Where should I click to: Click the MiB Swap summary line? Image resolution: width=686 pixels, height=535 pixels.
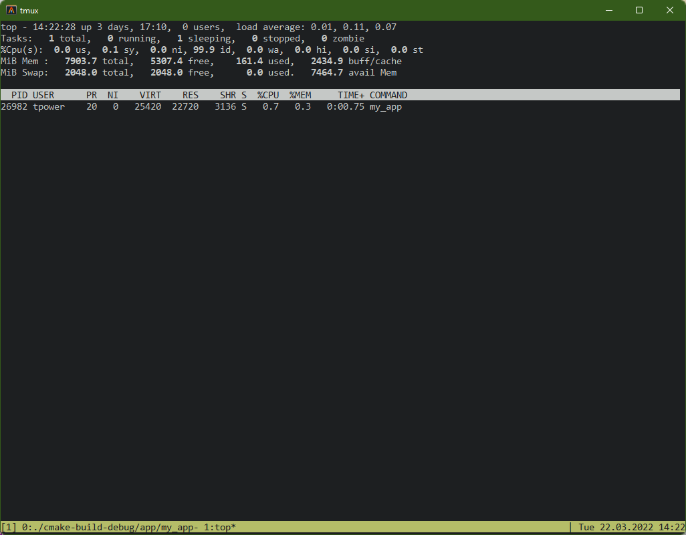click(x=201, y=72)
